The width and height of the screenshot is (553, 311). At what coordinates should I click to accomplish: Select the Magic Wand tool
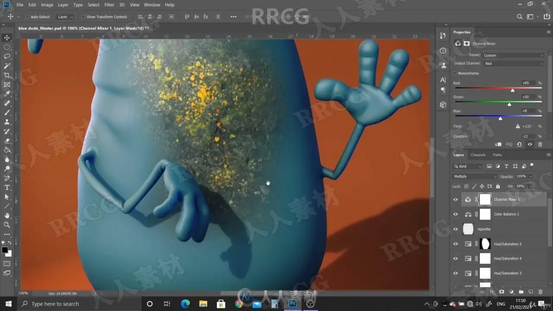[7, 66]
